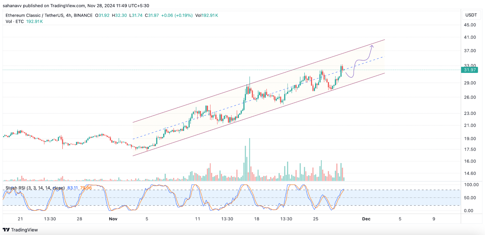The height and width of the screenshot is (235, 485).
Task: Select the USDT currency label
Action: [x=471, y=15]
